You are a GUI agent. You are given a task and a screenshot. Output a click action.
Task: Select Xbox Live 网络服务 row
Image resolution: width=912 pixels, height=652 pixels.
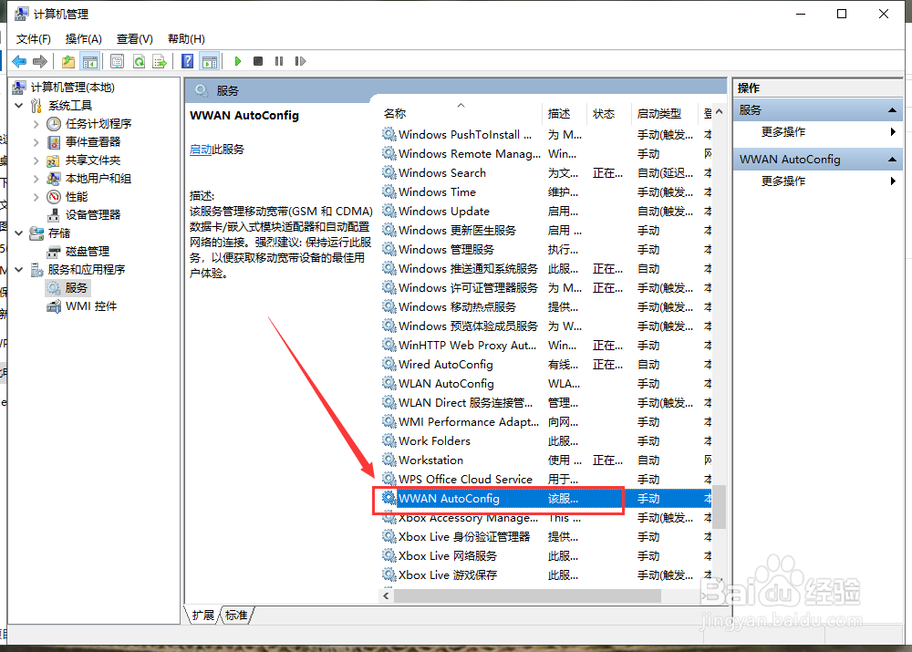click(x=546, y=556)
